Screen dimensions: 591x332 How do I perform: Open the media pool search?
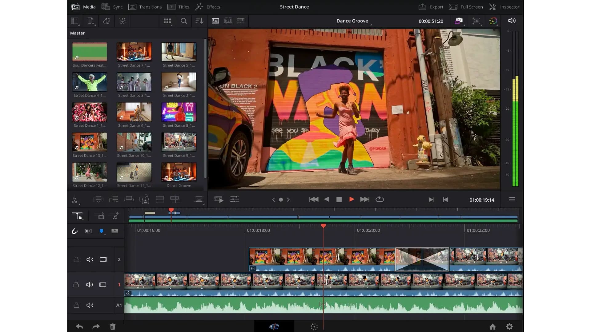tap(184, 21)
